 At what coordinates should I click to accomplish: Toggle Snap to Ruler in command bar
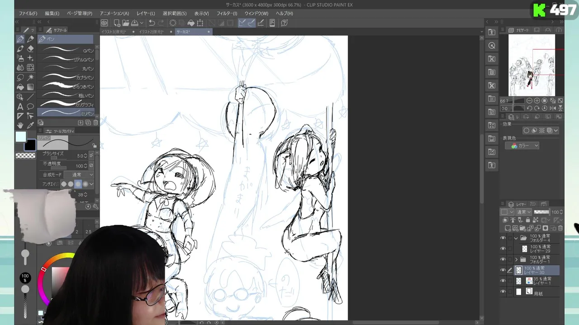(242, 23)
